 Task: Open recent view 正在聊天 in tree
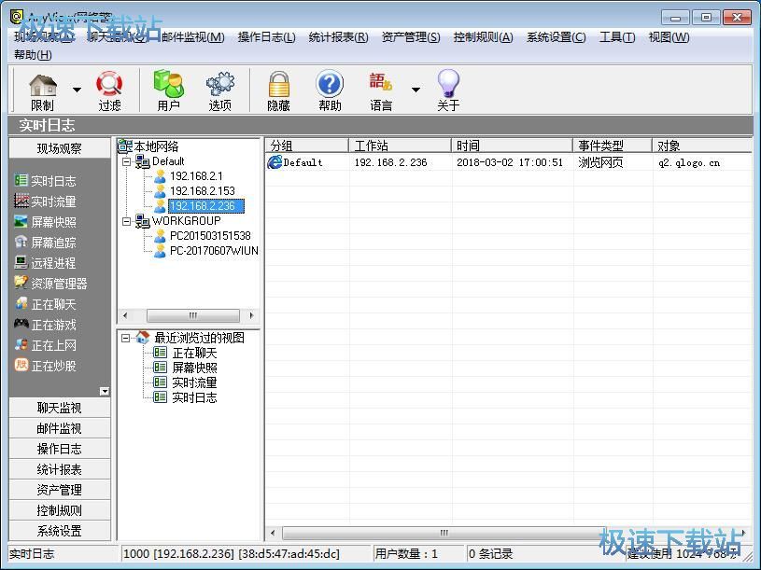coord(194,353)
